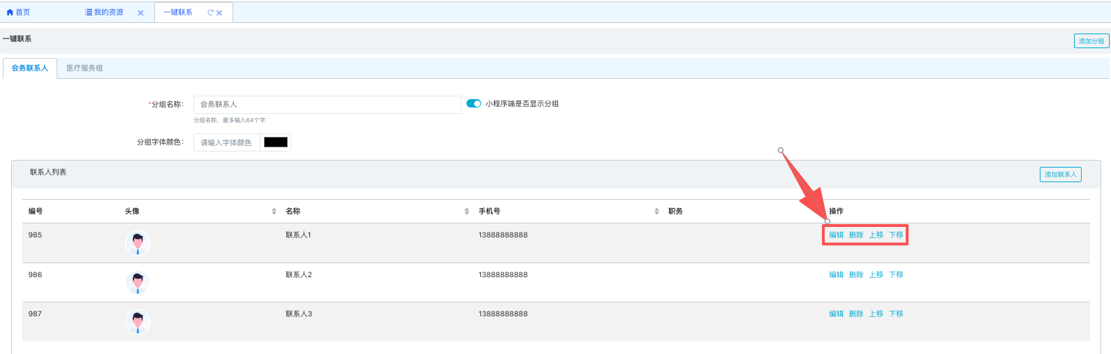Open the black font color swatch
1111x354 pixels.
coord(275,142)
